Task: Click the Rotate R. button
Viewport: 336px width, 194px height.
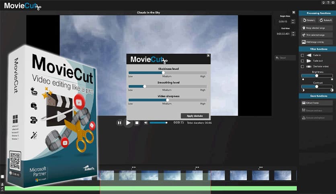Action: click(325, 20)
